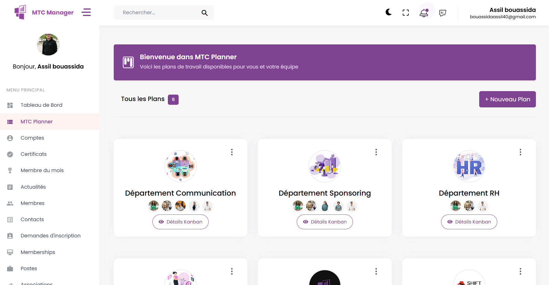This screenshot has width=549, height=285.
Task: Click the Département RH plan image
Action: pos(469,166)
